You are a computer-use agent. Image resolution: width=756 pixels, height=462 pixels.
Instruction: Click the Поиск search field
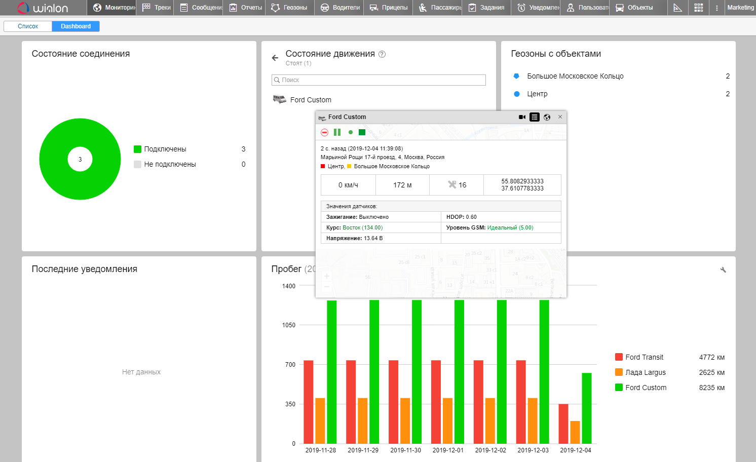(379, 80)
